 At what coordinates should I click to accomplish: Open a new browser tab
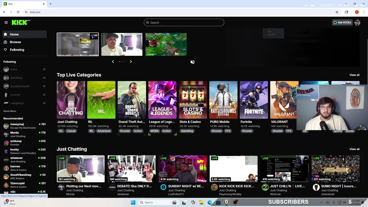pyautogui.click(x=51, y=4)
